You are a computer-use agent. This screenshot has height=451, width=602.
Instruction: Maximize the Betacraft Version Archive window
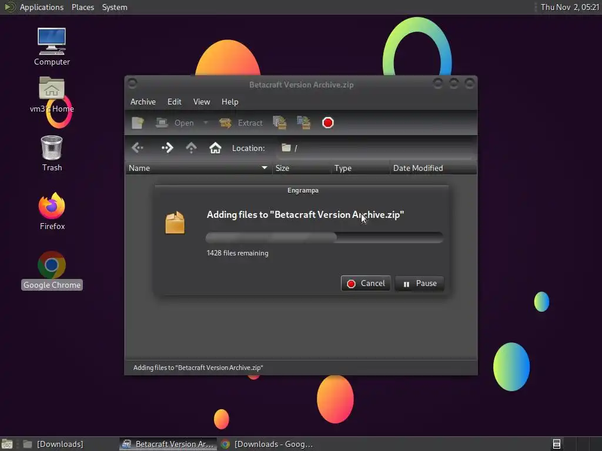pos(454,83)
